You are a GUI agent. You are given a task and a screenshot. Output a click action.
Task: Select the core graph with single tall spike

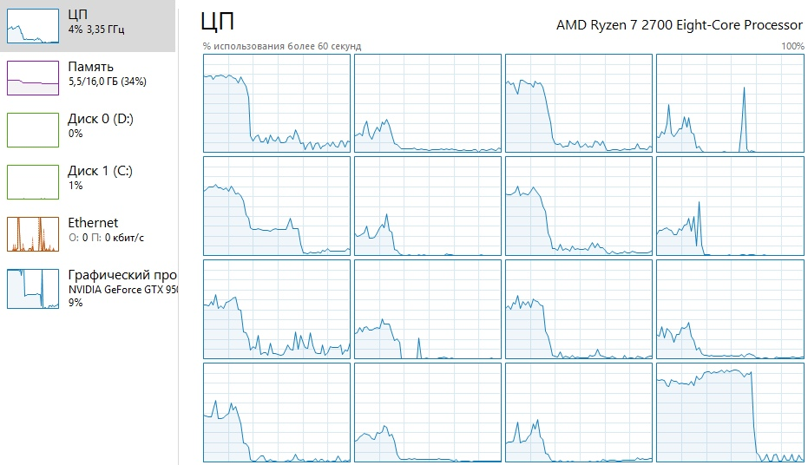730,103
